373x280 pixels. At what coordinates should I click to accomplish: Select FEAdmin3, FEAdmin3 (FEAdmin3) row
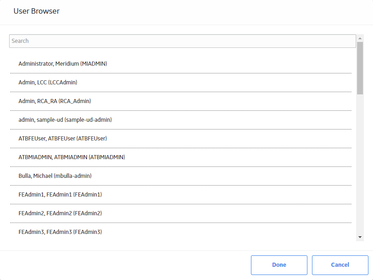coord(181,232)
